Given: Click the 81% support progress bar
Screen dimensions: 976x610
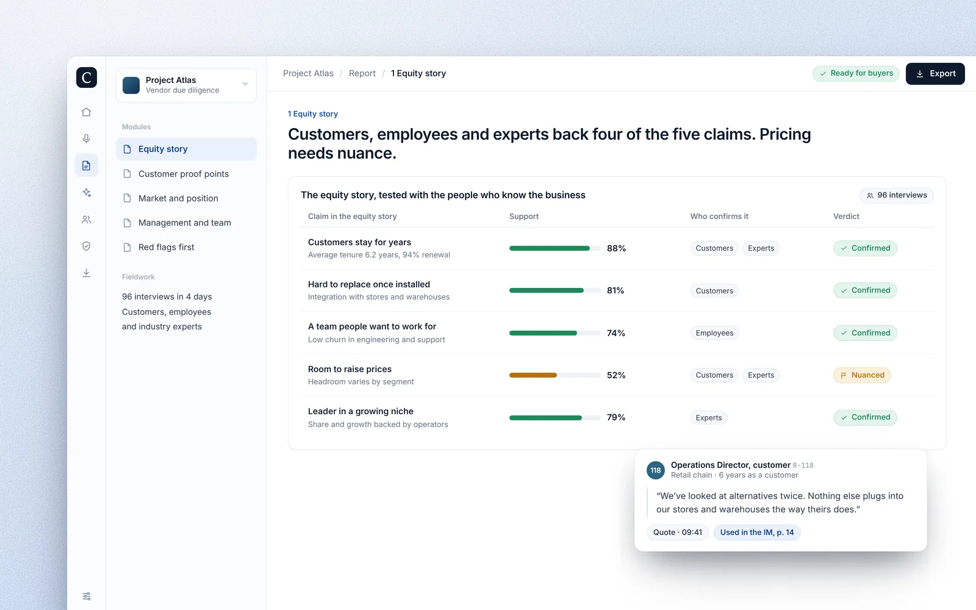Looking at the screenshot, I should [x=555, y=290].
